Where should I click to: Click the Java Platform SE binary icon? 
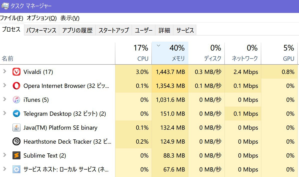[16, 127]
